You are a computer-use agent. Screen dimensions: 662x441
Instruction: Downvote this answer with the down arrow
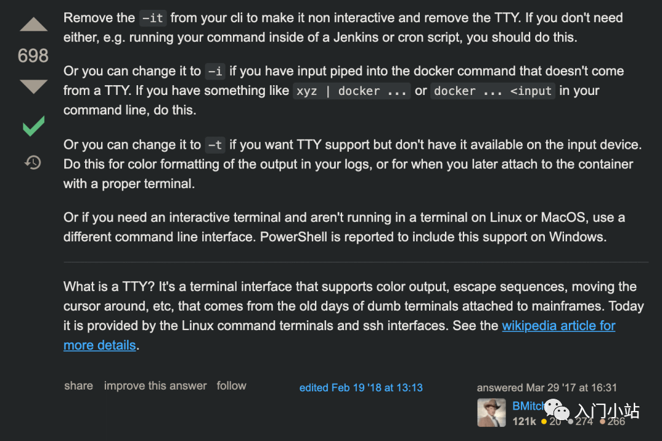[x=33, y=86]
